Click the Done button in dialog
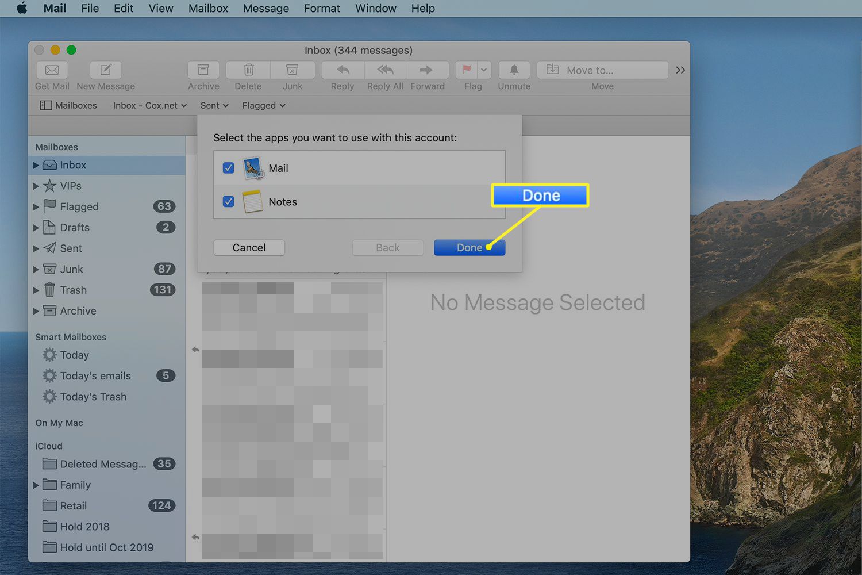 pyautogui.click(x=470, y=248)
